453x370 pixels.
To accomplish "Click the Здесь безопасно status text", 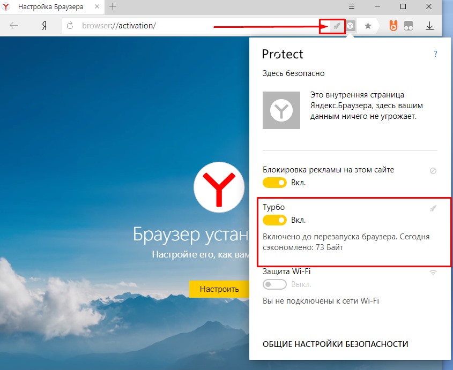I will pos(294,73).
